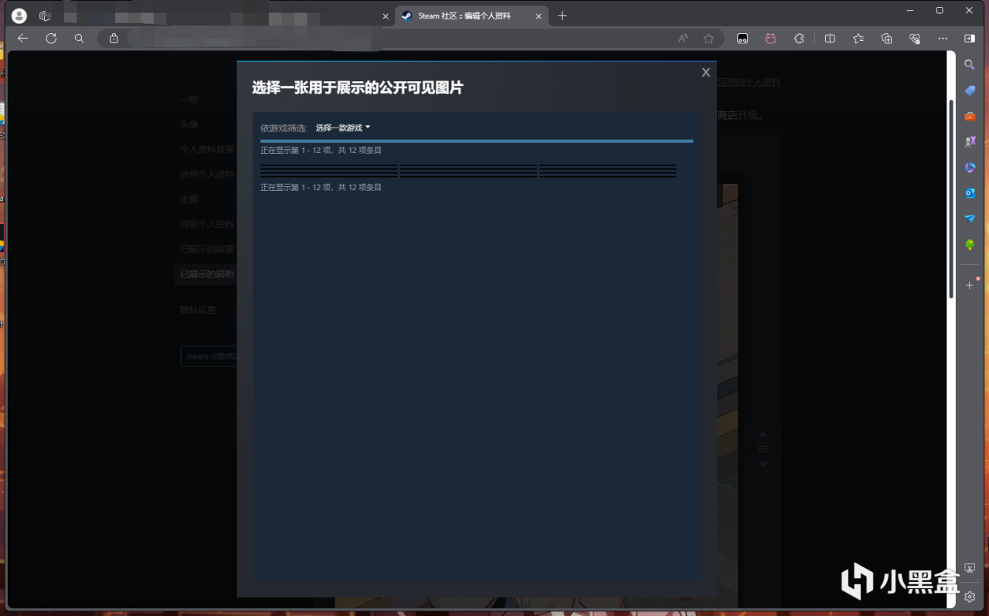Image resolution: width=989 pixels, height=616 pixels.
Task: Open the 一般 settings section
Action: pos(189,100)
